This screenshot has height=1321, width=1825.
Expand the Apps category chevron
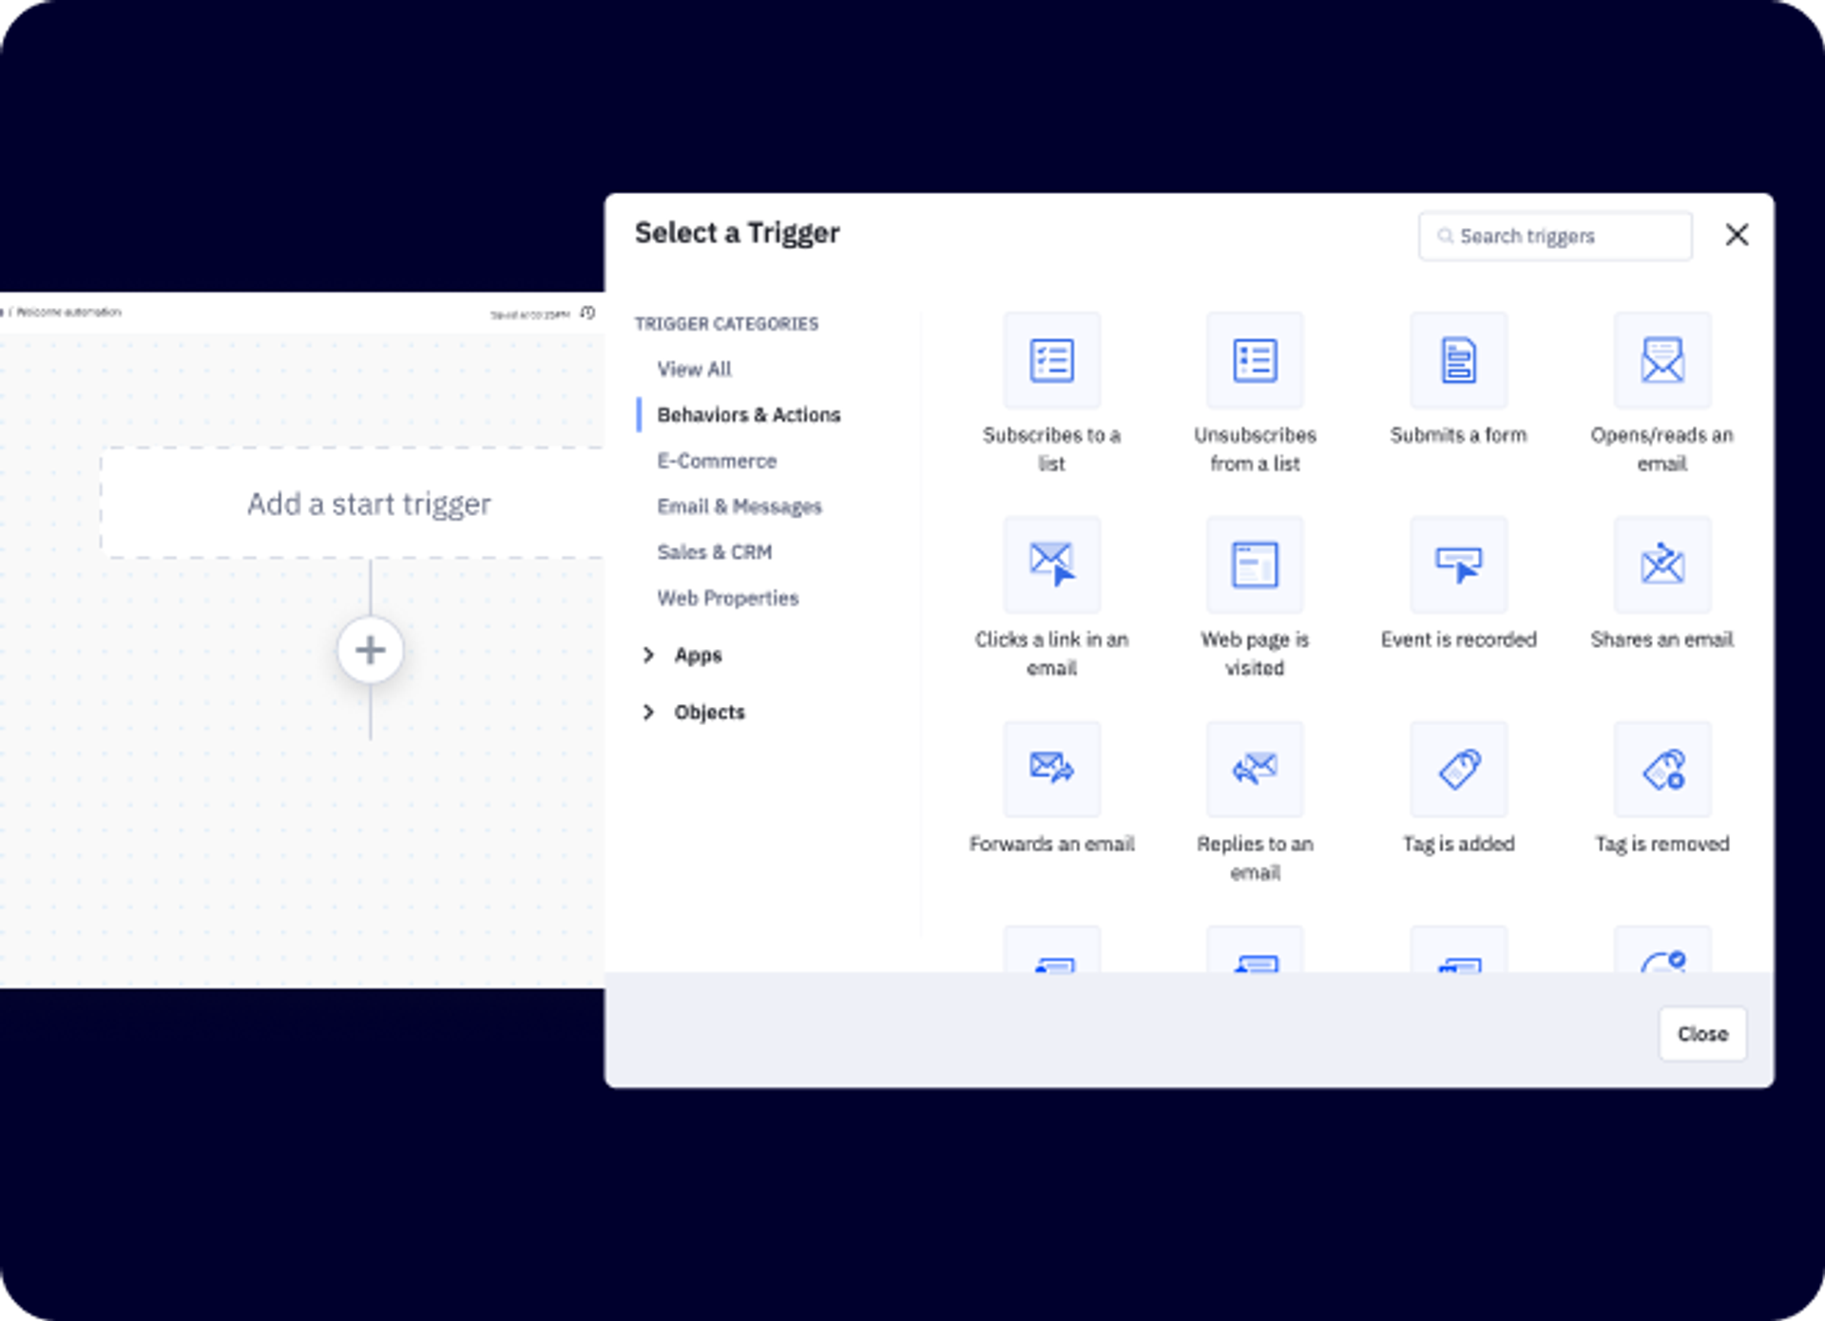click(648, 655)
